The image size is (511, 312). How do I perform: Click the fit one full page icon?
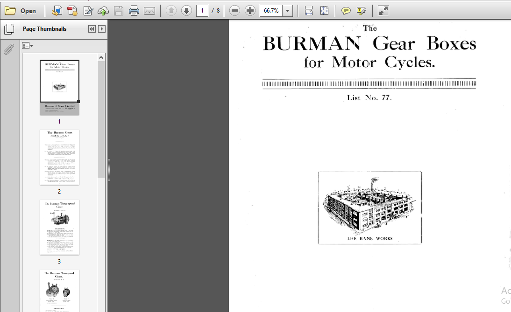(x=324, y=11)
